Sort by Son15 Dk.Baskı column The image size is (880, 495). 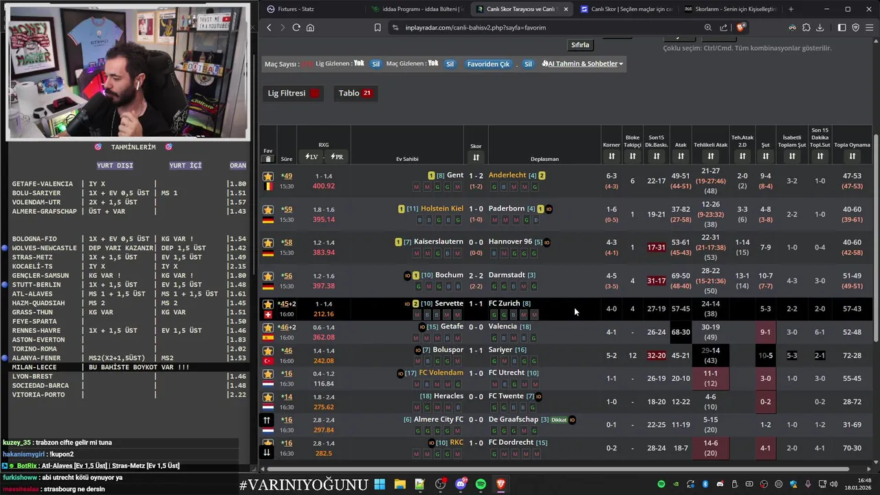click(x=657, y=157)
